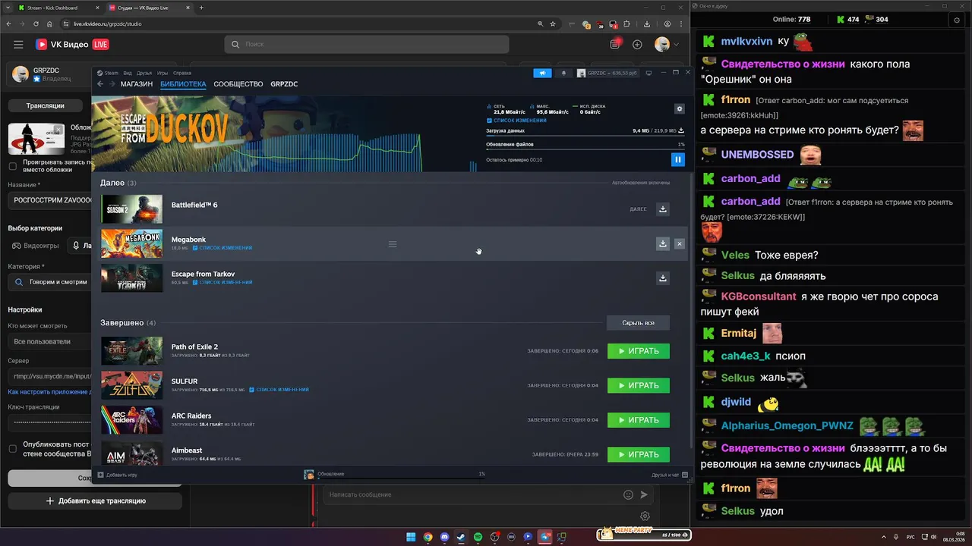Open the Вид menu in Steam
The width and height of the screenshot is (972, 546).
point(128,73)
